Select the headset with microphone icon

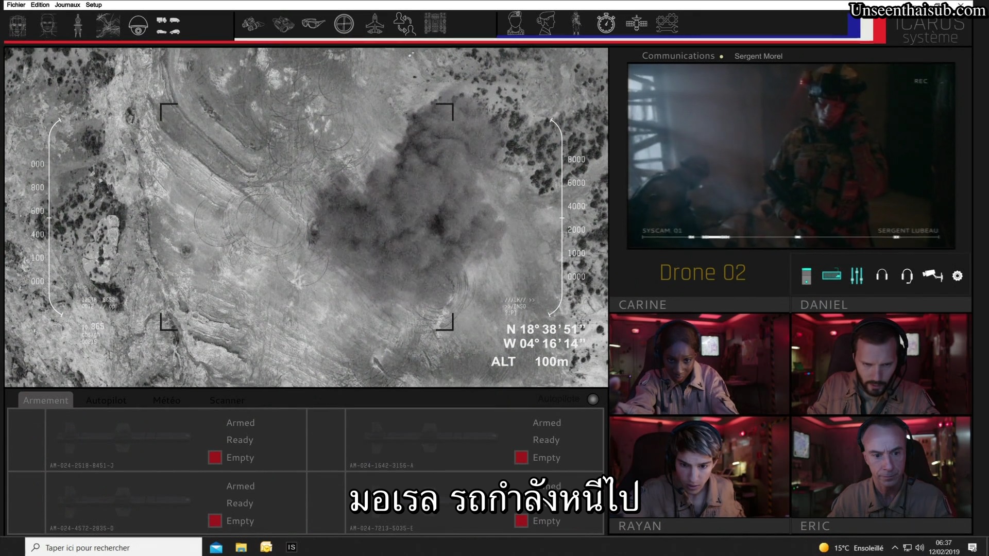tap(907, 276)
